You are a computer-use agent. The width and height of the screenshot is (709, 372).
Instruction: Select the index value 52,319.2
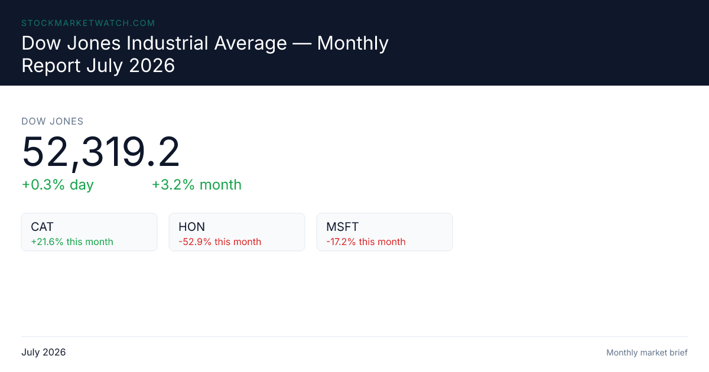click(100, 152)
